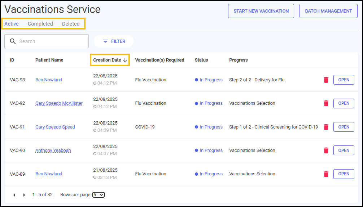
Task: Click 'Step 1 of 2 - Clinical Screening for COVID-19'
Action: click(274, 127)
